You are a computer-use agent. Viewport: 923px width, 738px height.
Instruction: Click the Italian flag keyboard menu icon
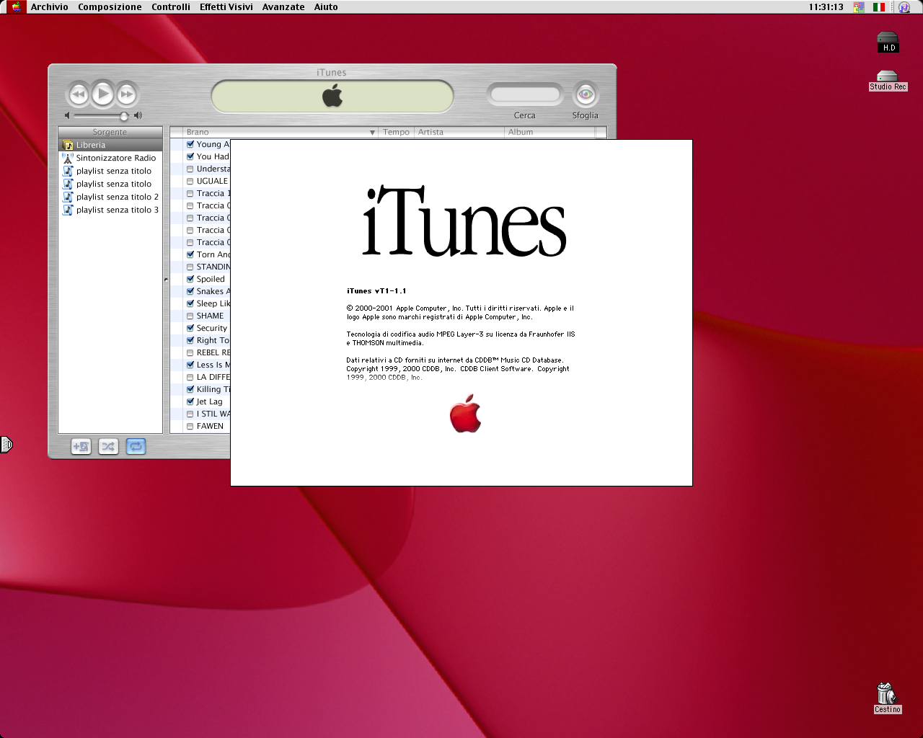pos(879,7)
